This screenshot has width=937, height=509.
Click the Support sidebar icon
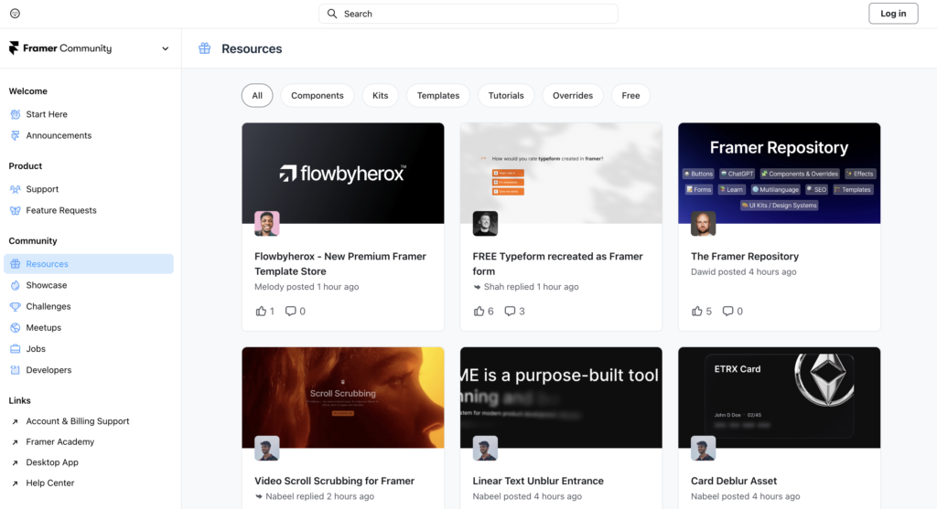coord(16,189)
